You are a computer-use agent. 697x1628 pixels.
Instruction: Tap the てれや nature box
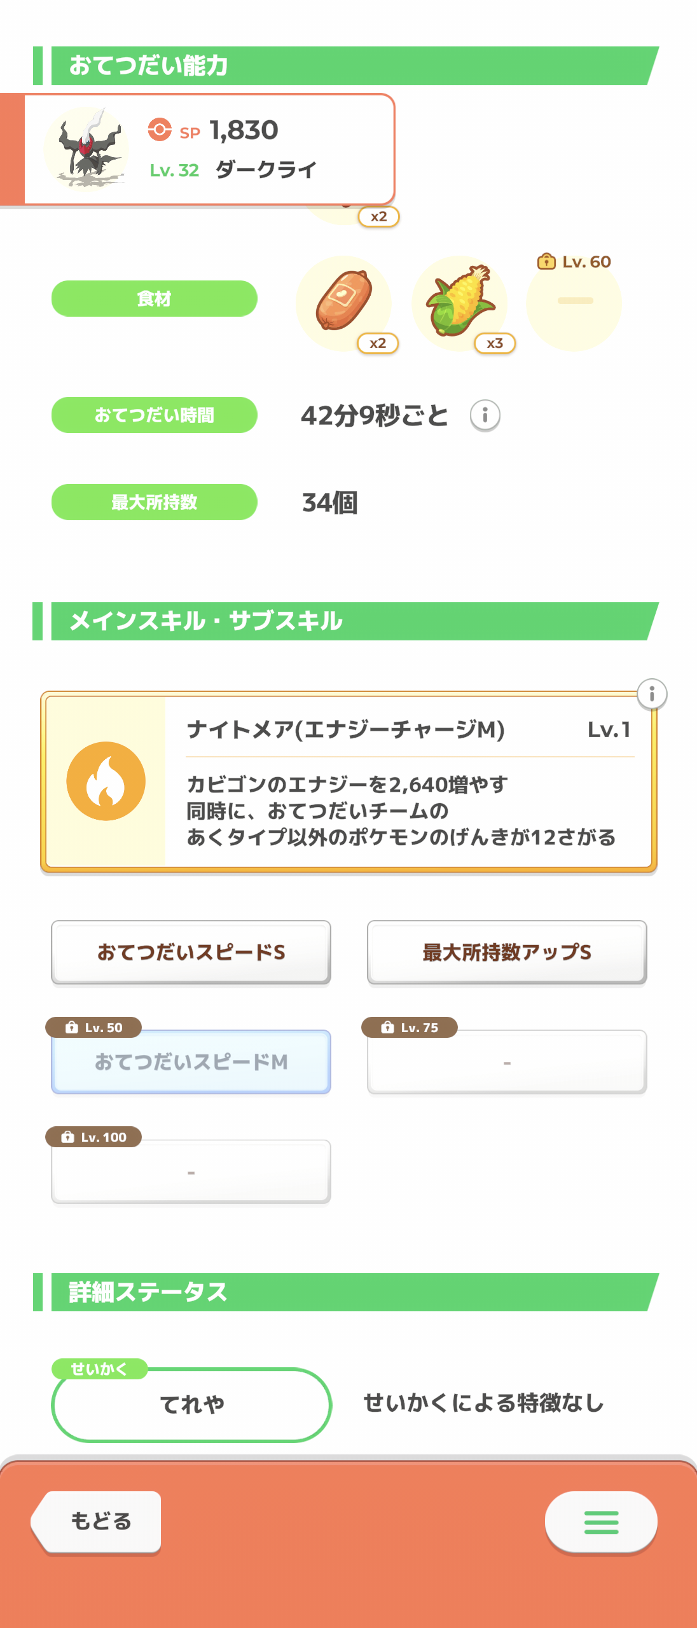pos(191,1404)
